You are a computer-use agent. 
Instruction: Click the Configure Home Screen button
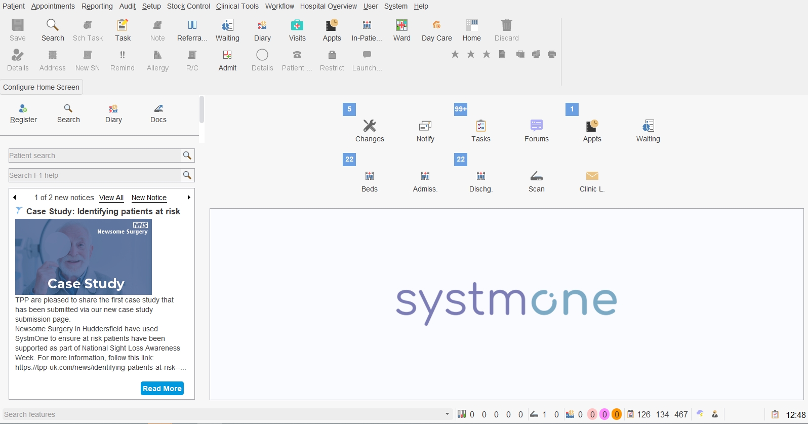click(42, 87)
